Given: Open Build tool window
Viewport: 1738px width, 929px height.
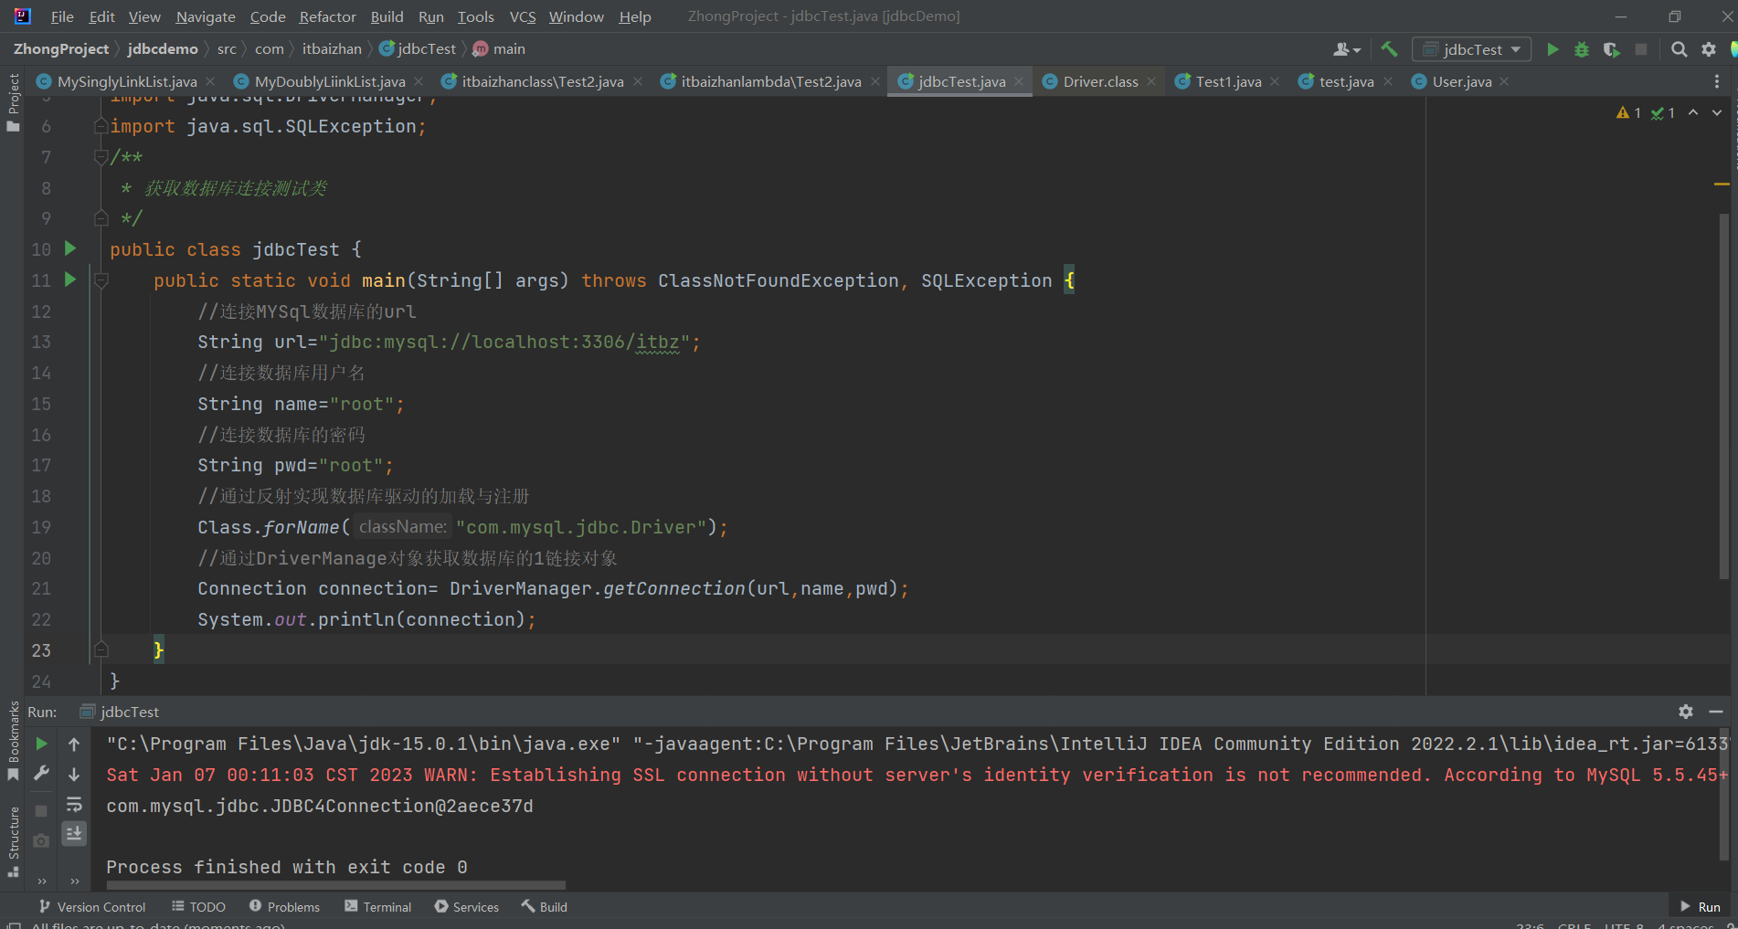Looking at the screenshot, I should coord(545,907).
